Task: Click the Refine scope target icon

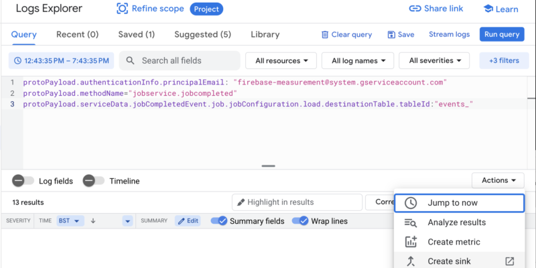Action: tap(122, 9)
